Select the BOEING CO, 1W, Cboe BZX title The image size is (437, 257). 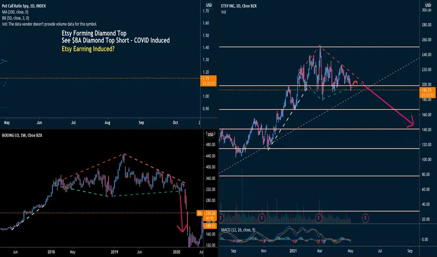tap(22, 136)
